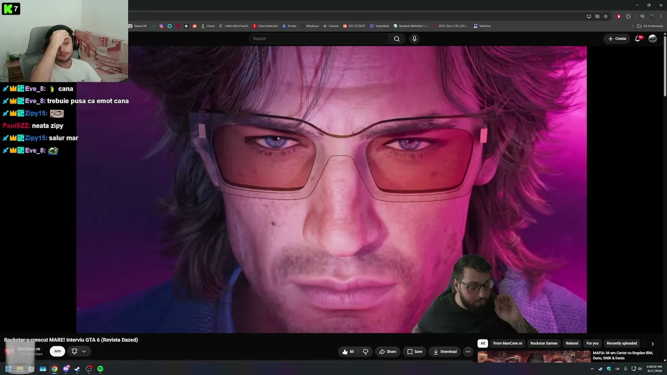Image resolution: width=667 pixels, height=375 pixels.
Task: Open Spotify from the taskbar
Action: 100,369
